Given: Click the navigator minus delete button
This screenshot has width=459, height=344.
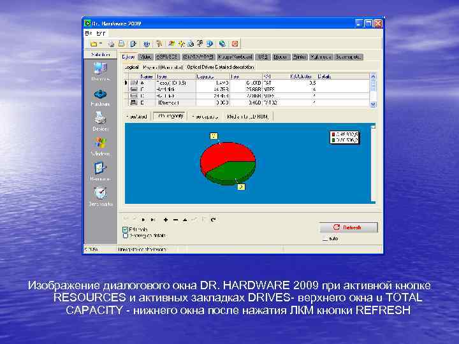Looking at the screenshot, I should [176, 220].
